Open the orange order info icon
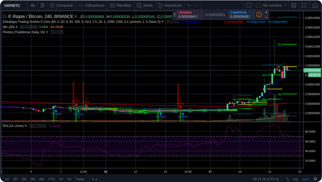This screenshot has height=182, width=322. pyautogui.click(x=259, y=15)
